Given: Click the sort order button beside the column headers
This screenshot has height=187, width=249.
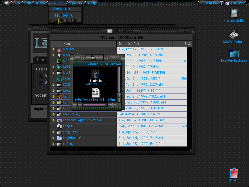Looking at the screenshot, I should (189, 44).
